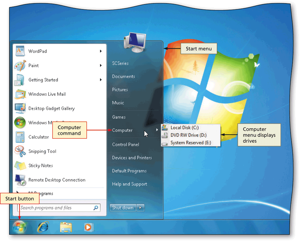This screenshot has height=241, width=300.
Task: Click the Start button orb
Action: click(19, 227)
